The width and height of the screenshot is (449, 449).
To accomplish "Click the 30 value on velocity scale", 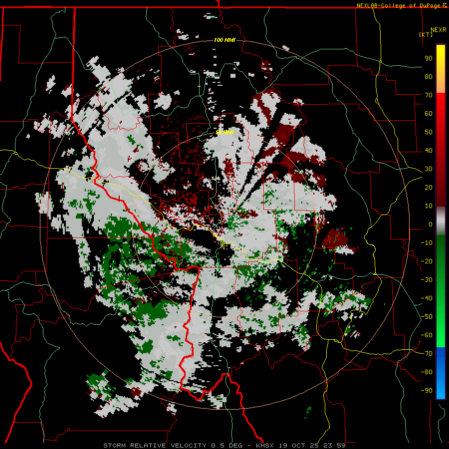I will pyautogui.click(x=429, y=169).
